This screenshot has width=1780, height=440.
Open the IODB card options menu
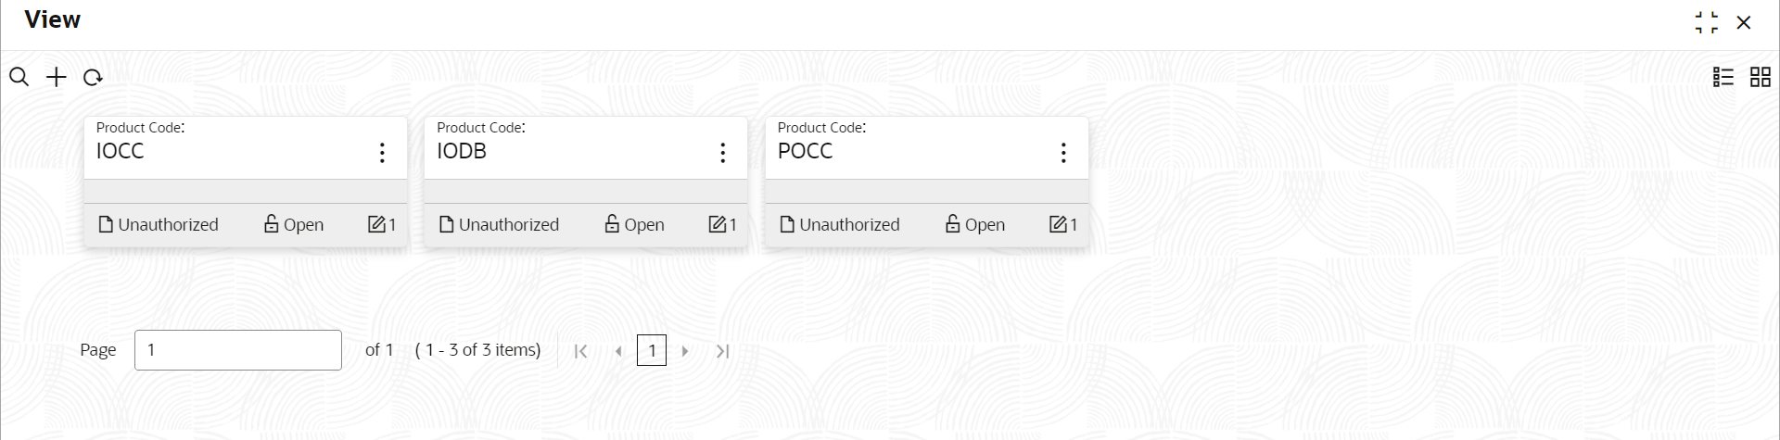pyautogui.click(x=722, y=153)
